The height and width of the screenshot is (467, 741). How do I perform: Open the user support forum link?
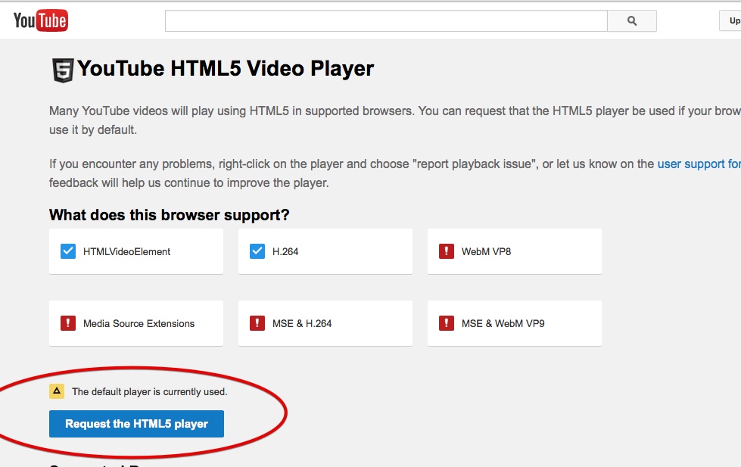pos(699,164)
